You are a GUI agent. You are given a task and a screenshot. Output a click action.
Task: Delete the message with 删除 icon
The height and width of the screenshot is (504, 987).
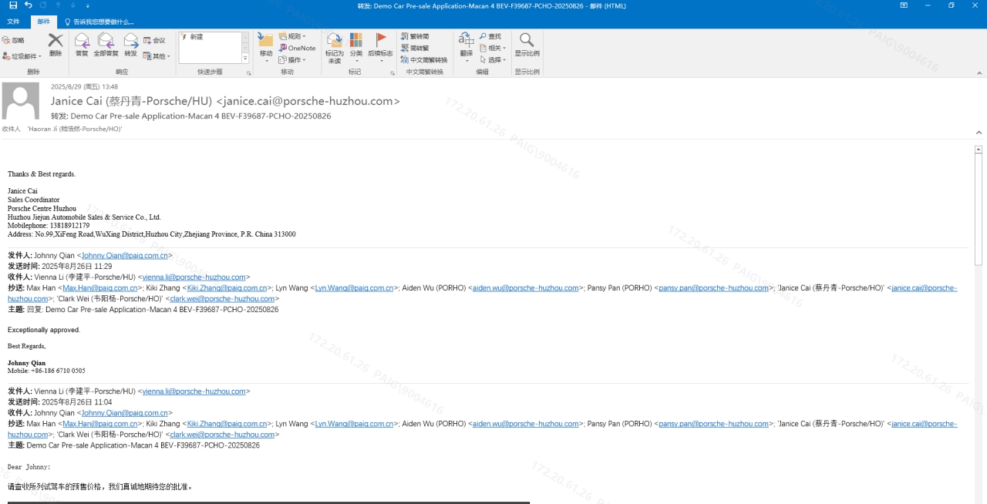pyautogui.click(x=56, y=45)
